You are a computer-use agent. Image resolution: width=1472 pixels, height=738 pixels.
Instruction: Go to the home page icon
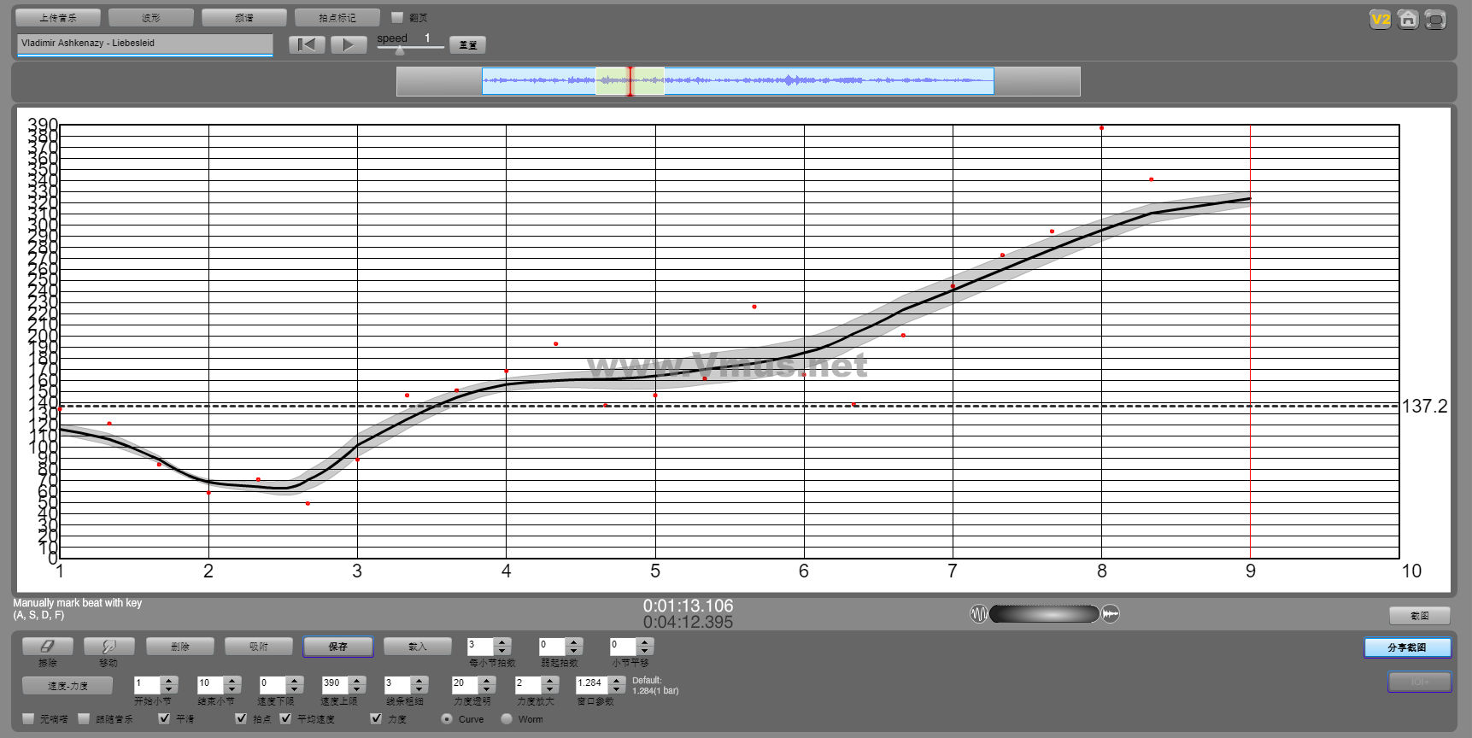click(x=1408, y=20)
